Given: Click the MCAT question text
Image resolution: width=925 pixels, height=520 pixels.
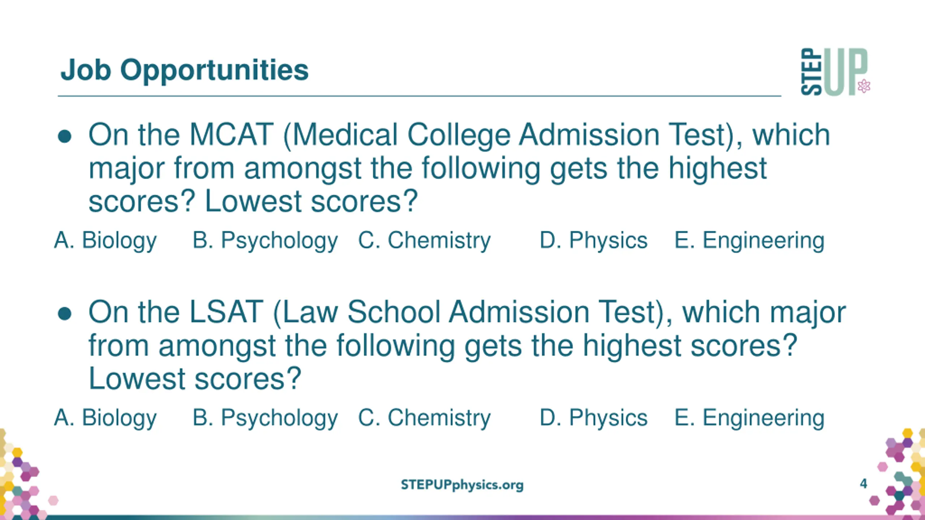Looking at the screenshot, I should (459, 168).
